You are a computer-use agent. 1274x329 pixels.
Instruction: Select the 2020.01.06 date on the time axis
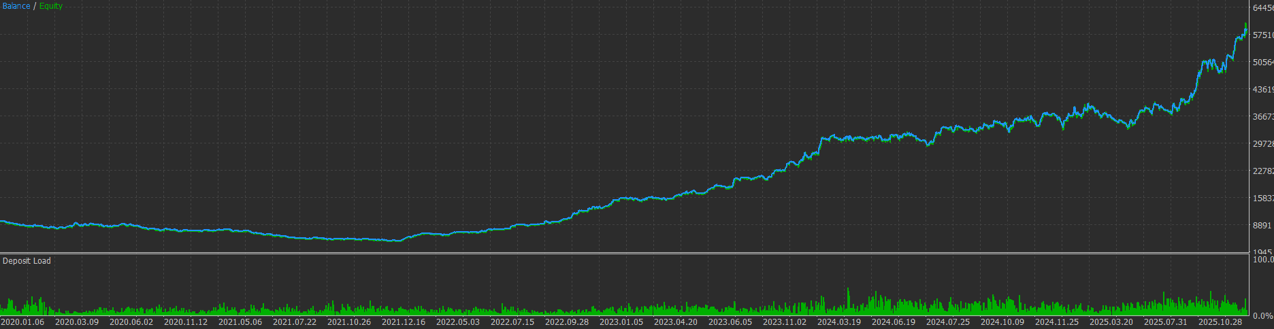point(22,322)
